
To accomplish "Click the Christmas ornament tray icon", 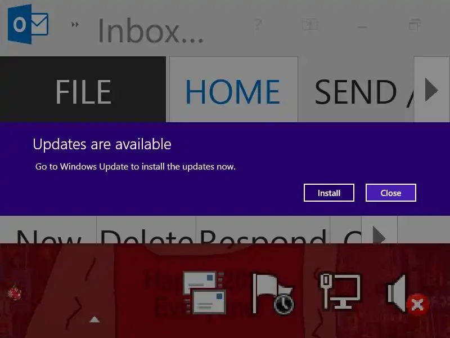I will tap(15, 292).
